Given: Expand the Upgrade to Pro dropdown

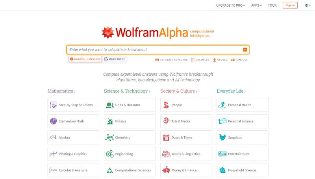Looking at the screenshot, I should (231, 5).
